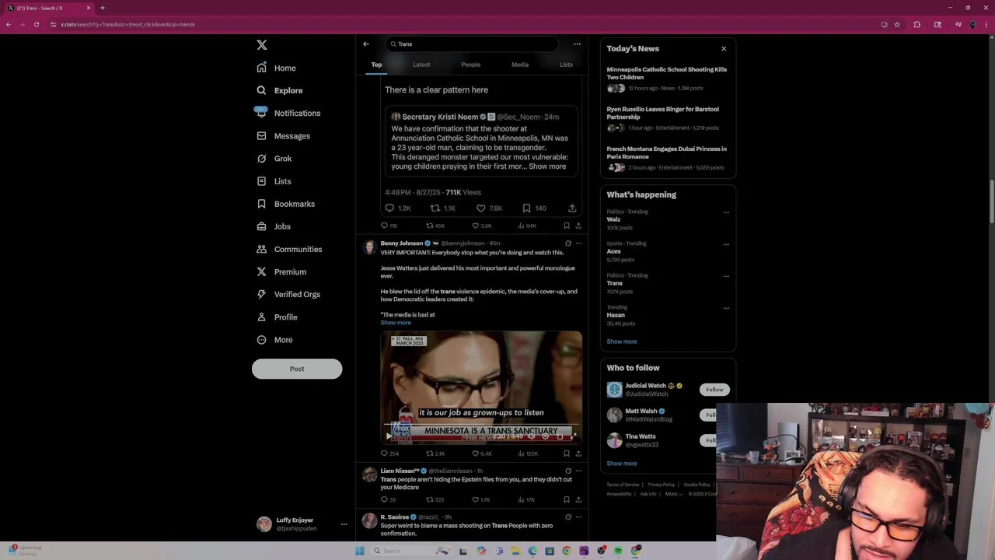Open Lists in the sidebar
This screenshot has width=995, height=560.
click(x=274, y=181)
